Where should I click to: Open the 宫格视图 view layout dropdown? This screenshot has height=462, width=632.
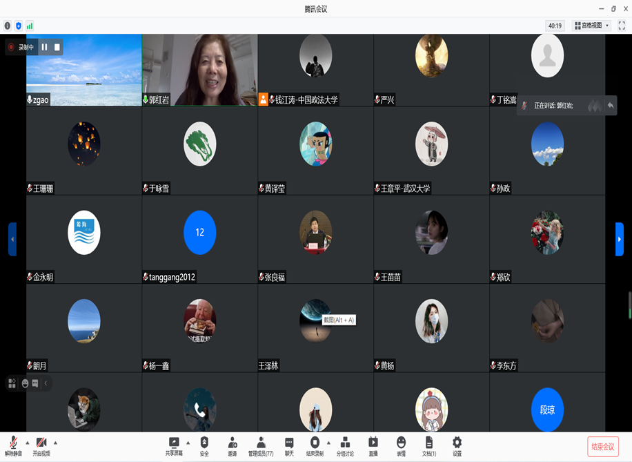pos(591,26)
